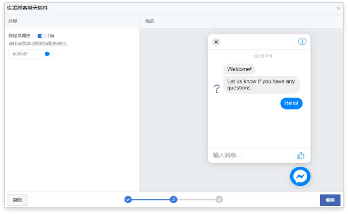The width and height of the screenshot is (348, 214).
Task: Click the thumbs-up like icon
Action: tap(300, 155)
